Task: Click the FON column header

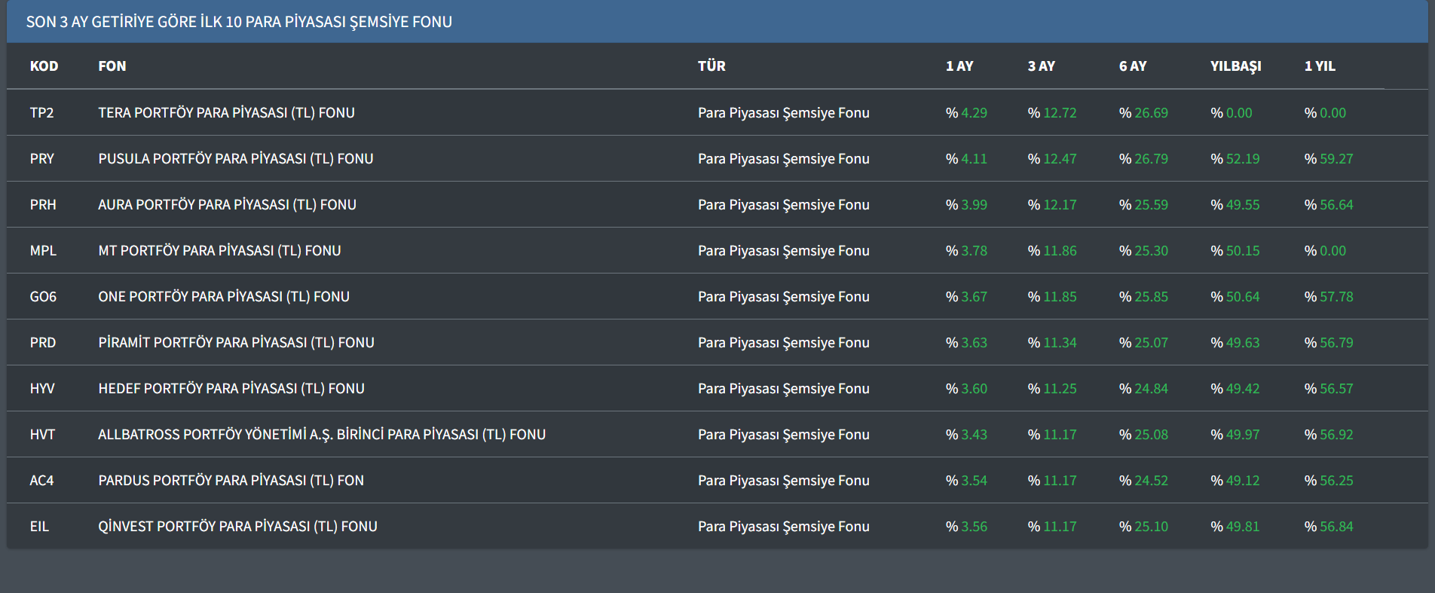Action: [x=112, y=66]
